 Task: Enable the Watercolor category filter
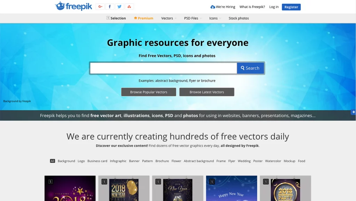coord(273,161)
